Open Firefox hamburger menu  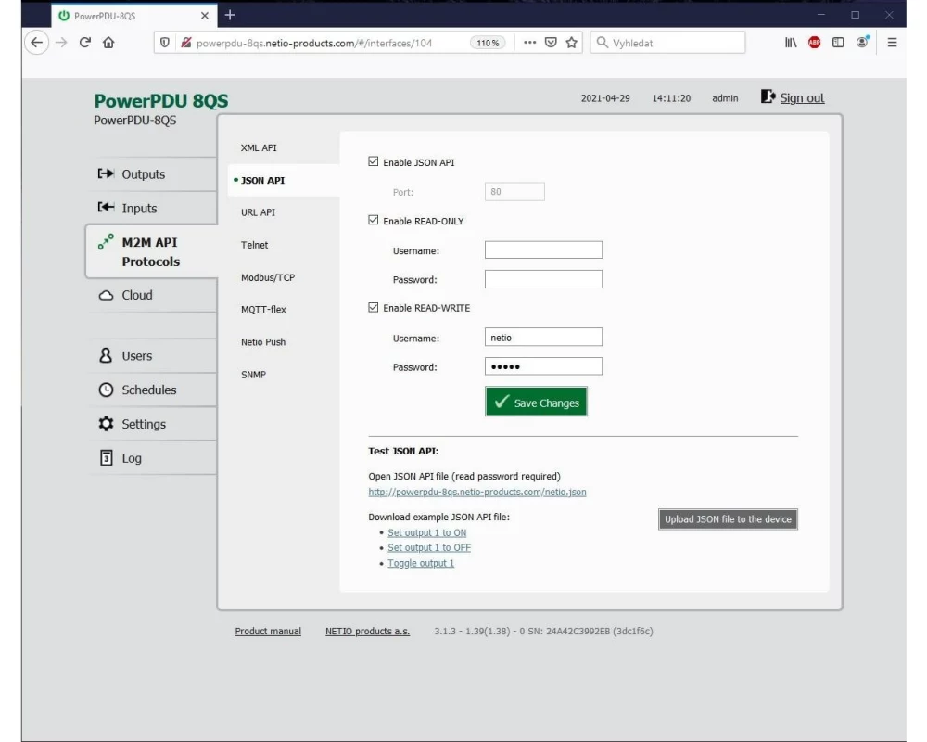point(892,43)
